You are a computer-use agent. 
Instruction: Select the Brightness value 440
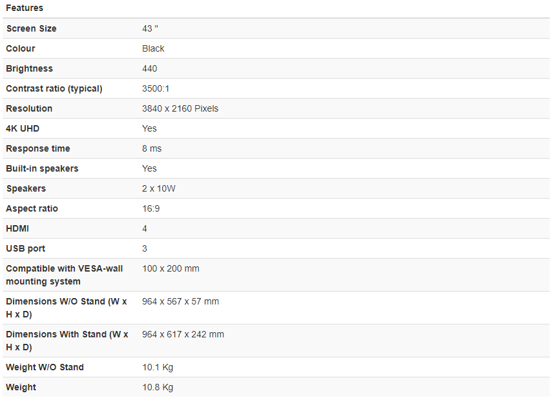[150, 68]
